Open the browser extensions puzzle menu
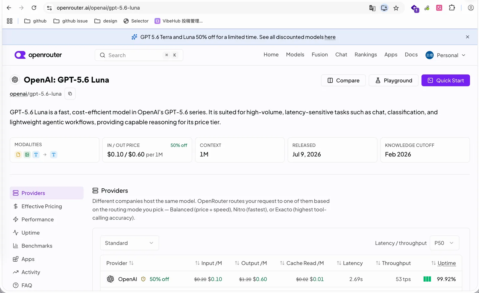The width and height of the screenshot is (479, 293). coord(452,8)
